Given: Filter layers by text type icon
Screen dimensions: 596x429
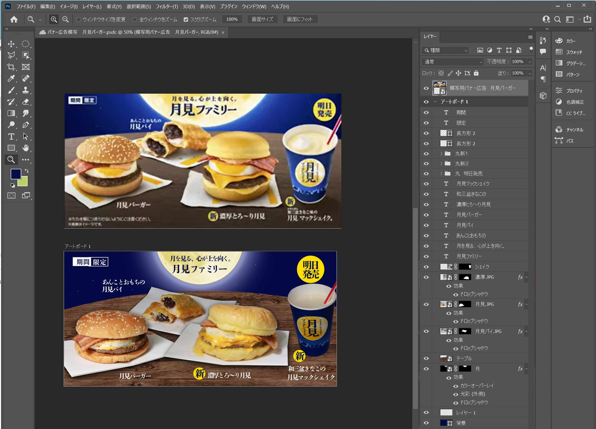Looking at the screenshot, I should tap(499, 50).
